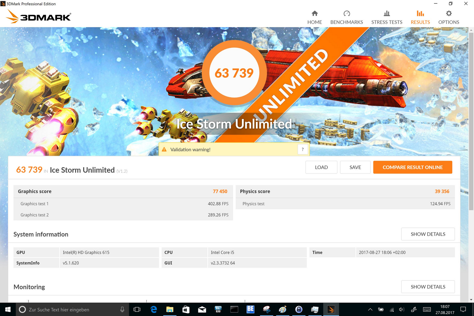This screenshot has height=316, width=474.
Task: Click the "(V1.2)" version label
Action: click(122, 171)
